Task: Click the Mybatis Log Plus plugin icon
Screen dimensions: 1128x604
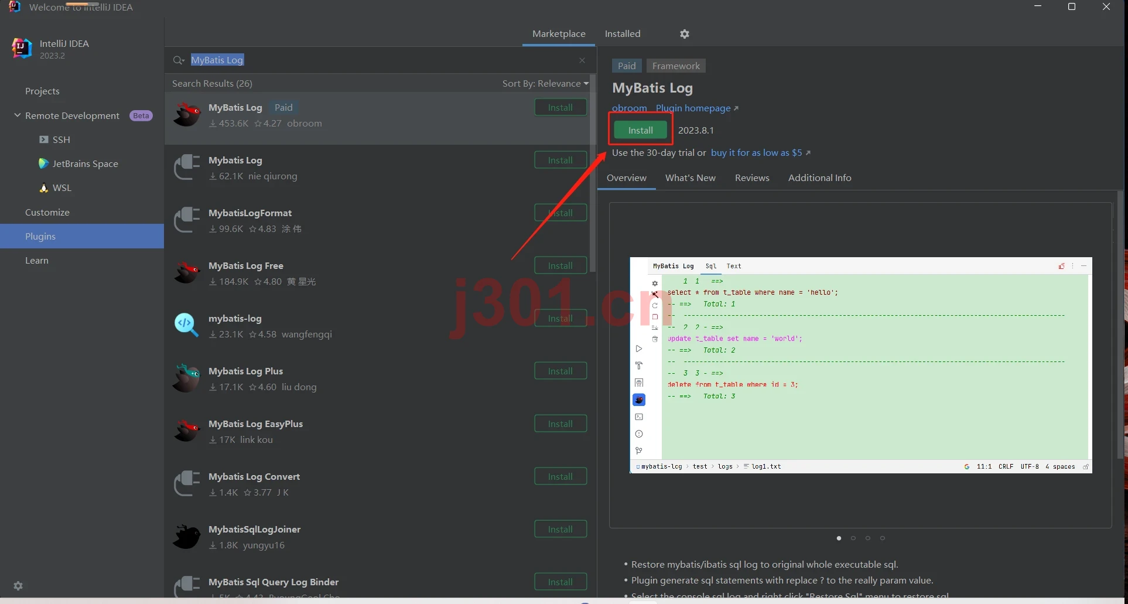Action: click(x=187, y=378)
